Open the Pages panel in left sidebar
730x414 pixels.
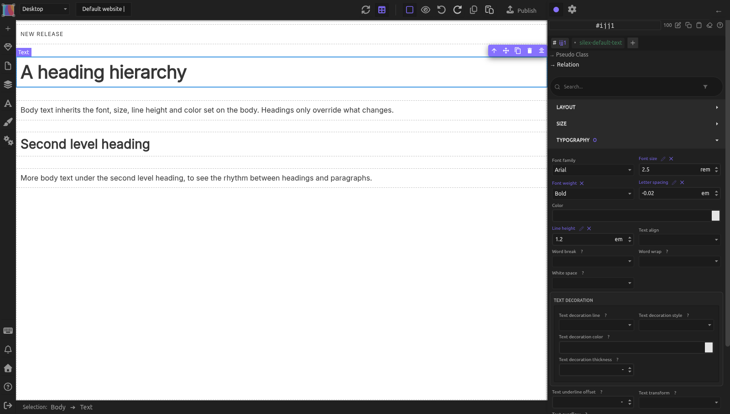coord(8,66)
